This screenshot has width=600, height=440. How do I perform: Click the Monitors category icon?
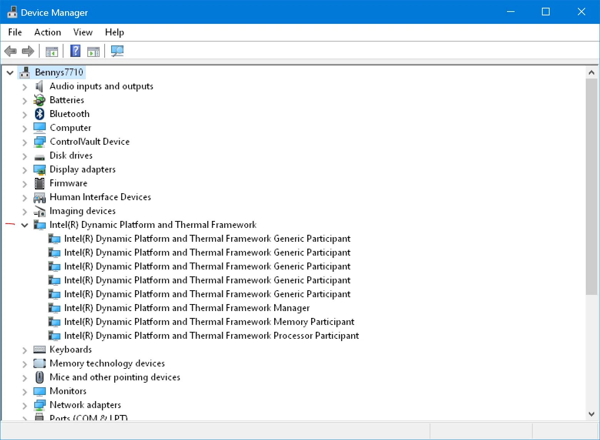[40, 391]
